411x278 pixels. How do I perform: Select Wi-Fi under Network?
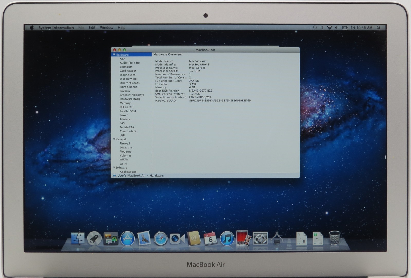coord(123,164)
